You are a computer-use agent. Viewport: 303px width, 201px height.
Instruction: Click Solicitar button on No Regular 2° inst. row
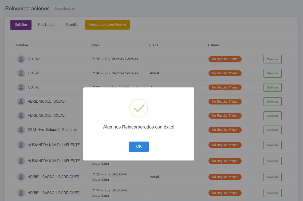273,59
